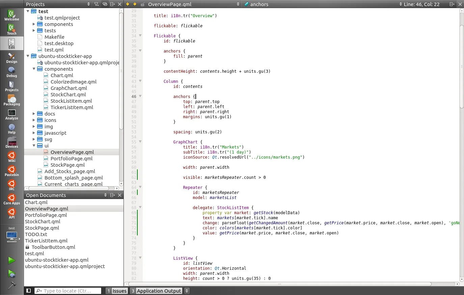Start debugging using the debug run icon
Screen dimensions: 464x295
click(12, 273)
